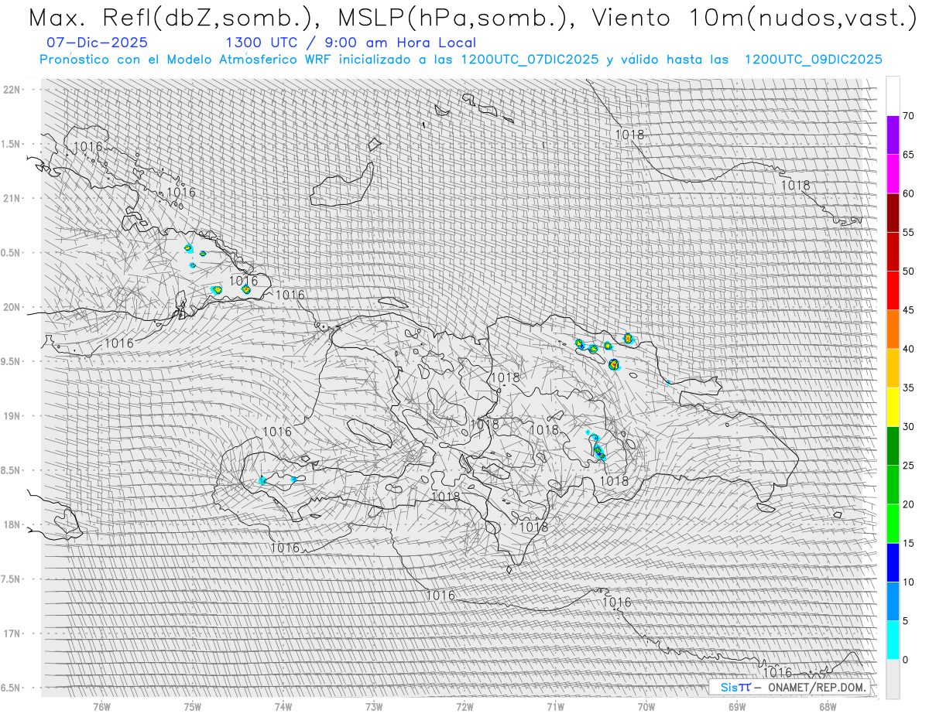Click the "0.5N" latitude label
The image size is (929, 717).
[11, 253]
